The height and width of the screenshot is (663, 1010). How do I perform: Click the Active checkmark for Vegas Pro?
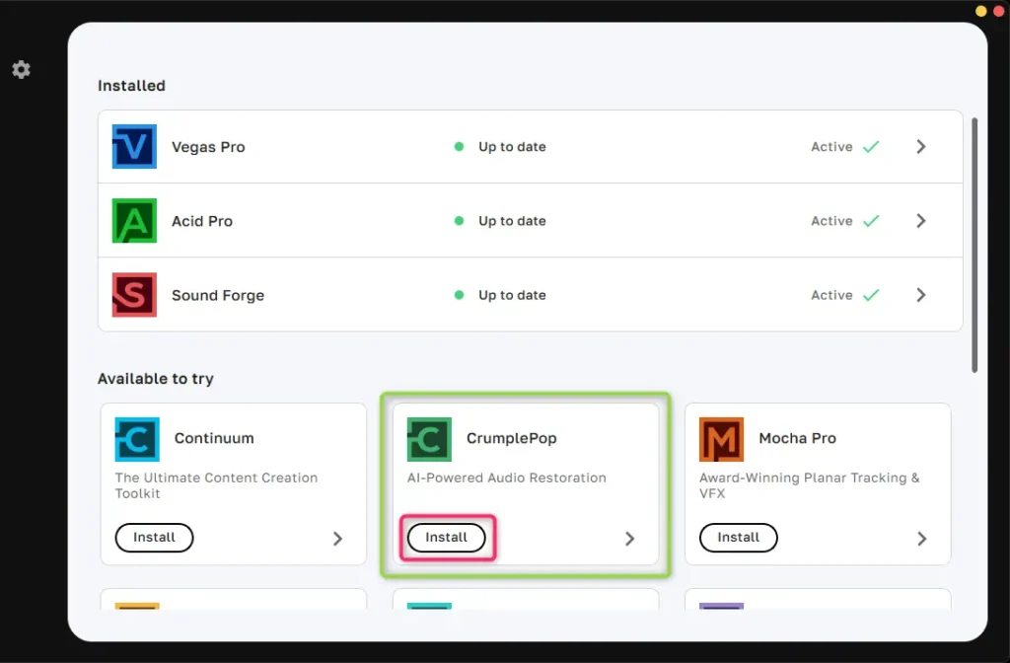tap(871, 147)
